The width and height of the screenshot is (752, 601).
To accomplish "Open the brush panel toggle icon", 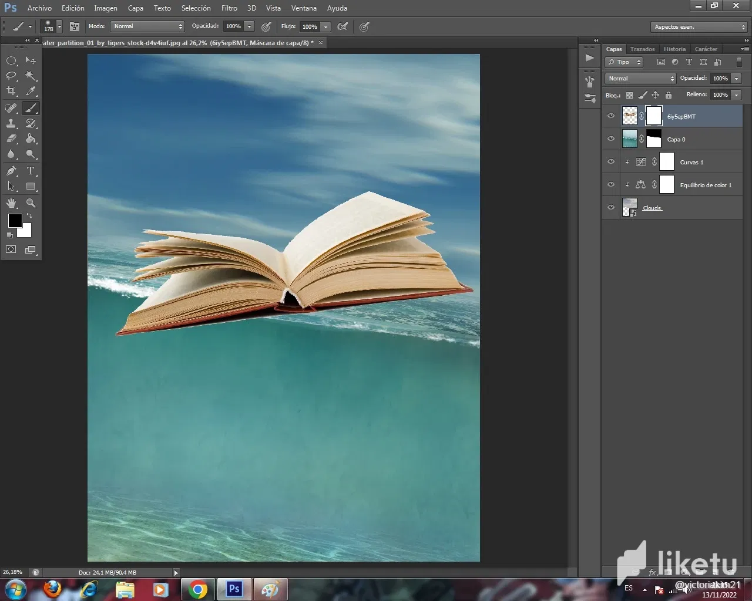I will point(75,26).
